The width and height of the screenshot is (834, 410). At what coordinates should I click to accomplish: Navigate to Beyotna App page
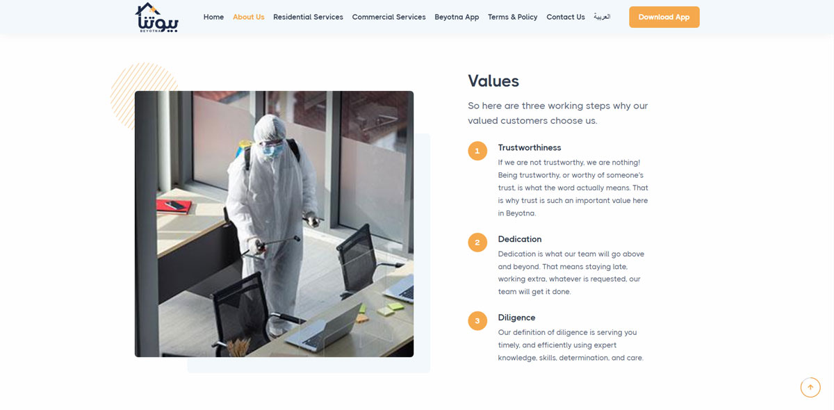[x=457, y=17]
